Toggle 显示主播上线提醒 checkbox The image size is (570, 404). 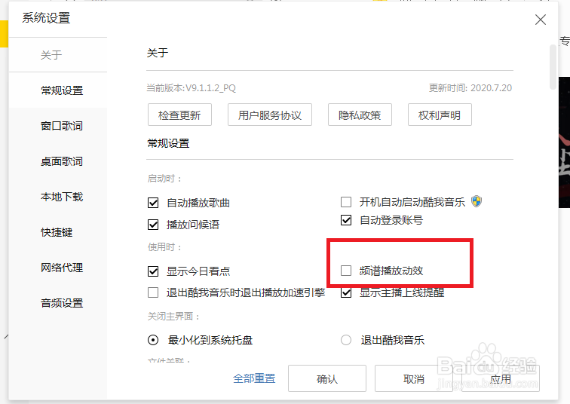click(x=346, y=292)
